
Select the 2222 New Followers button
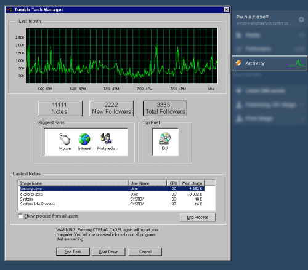pos(111,108)
